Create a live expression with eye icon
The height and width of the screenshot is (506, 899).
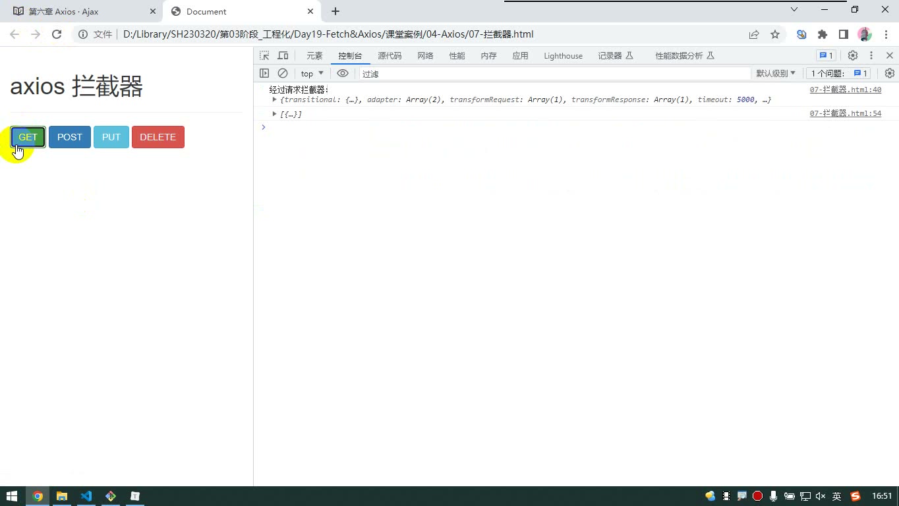[343, 74]
